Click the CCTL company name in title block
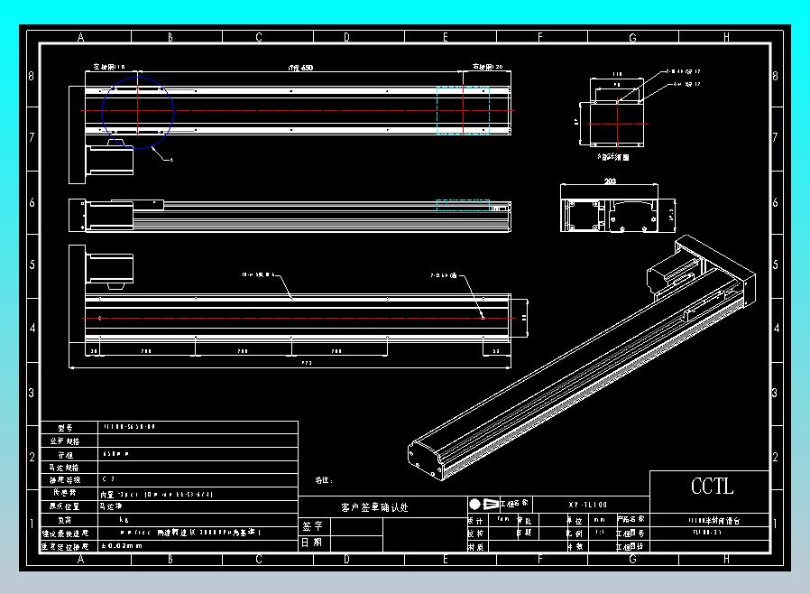This screenshot has height=594, width=810. [x=712, y=486]
